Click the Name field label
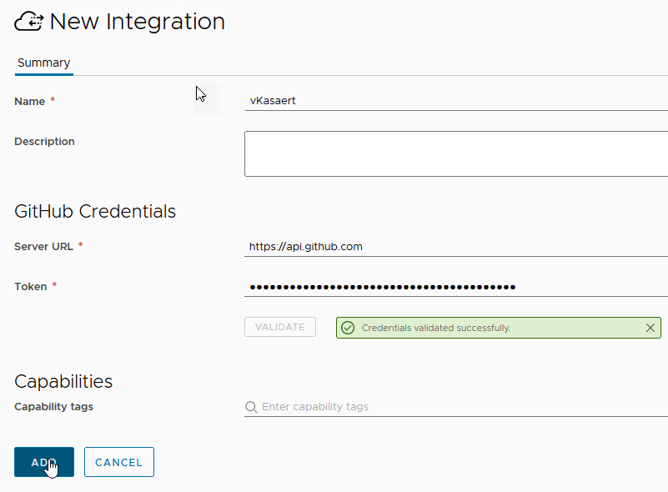This screenshot has height=492, width=668. (30, 101)
